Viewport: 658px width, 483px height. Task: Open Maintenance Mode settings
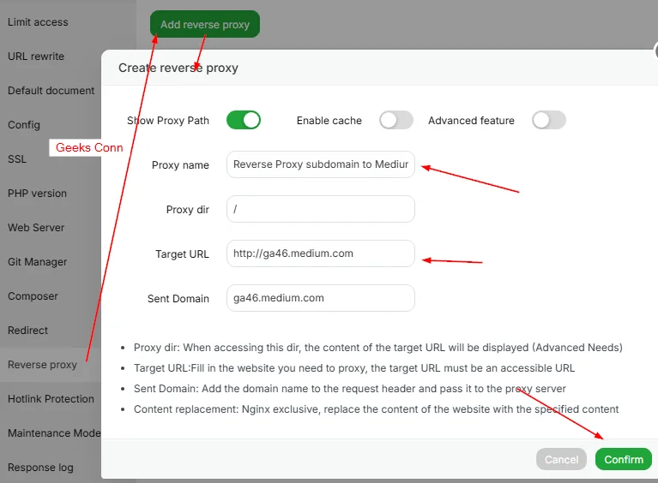(54, 433)
